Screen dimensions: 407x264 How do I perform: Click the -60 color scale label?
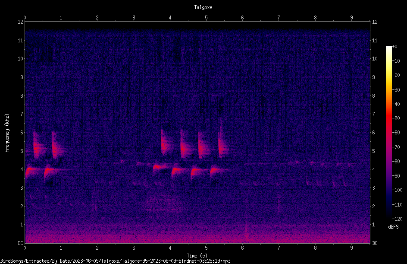tap(396, 133)
